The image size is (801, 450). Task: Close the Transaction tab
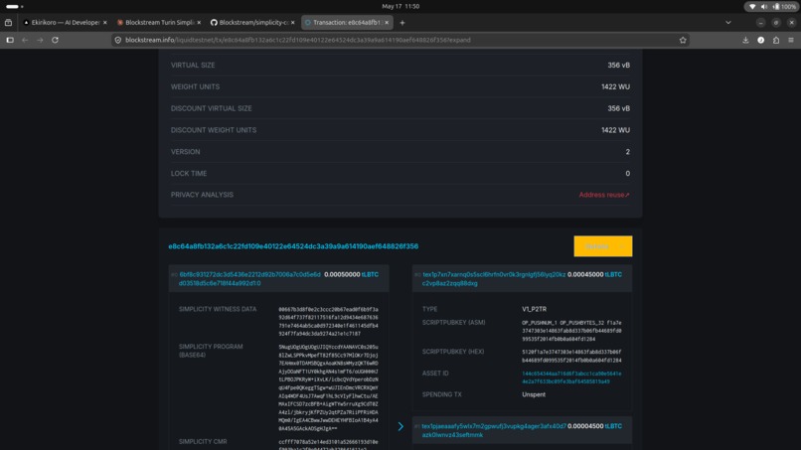(x=387, y=23)
